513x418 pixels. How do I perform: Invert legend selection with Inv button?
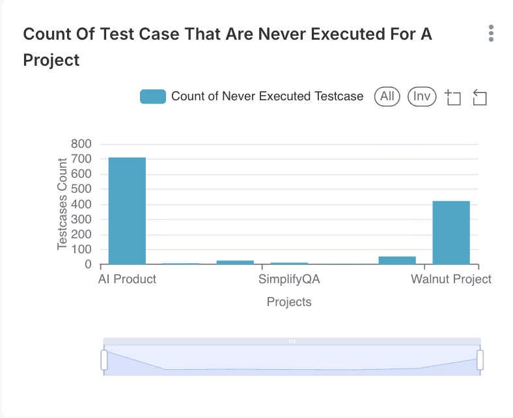pyautogui.click(x=422, y=96)
